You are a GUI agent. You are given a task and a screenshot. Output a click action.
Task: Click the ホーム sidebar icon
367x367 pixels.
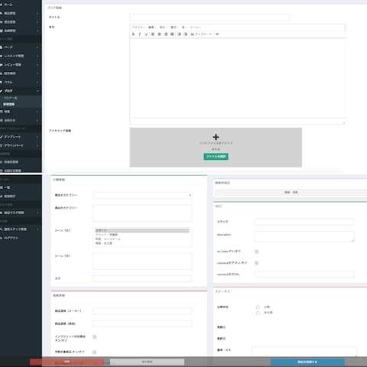[x=1, y=5]
